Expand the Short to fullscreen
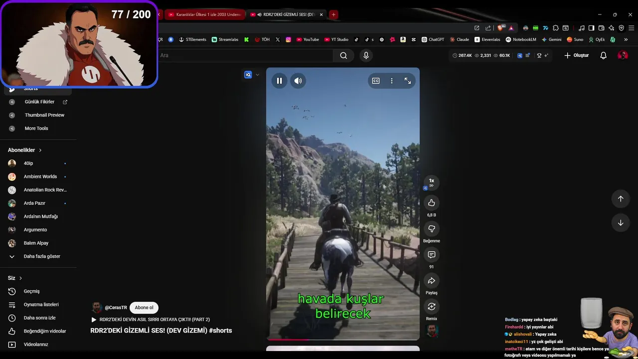The height and width of the screenshot is (359, 638). click(408, 81)
